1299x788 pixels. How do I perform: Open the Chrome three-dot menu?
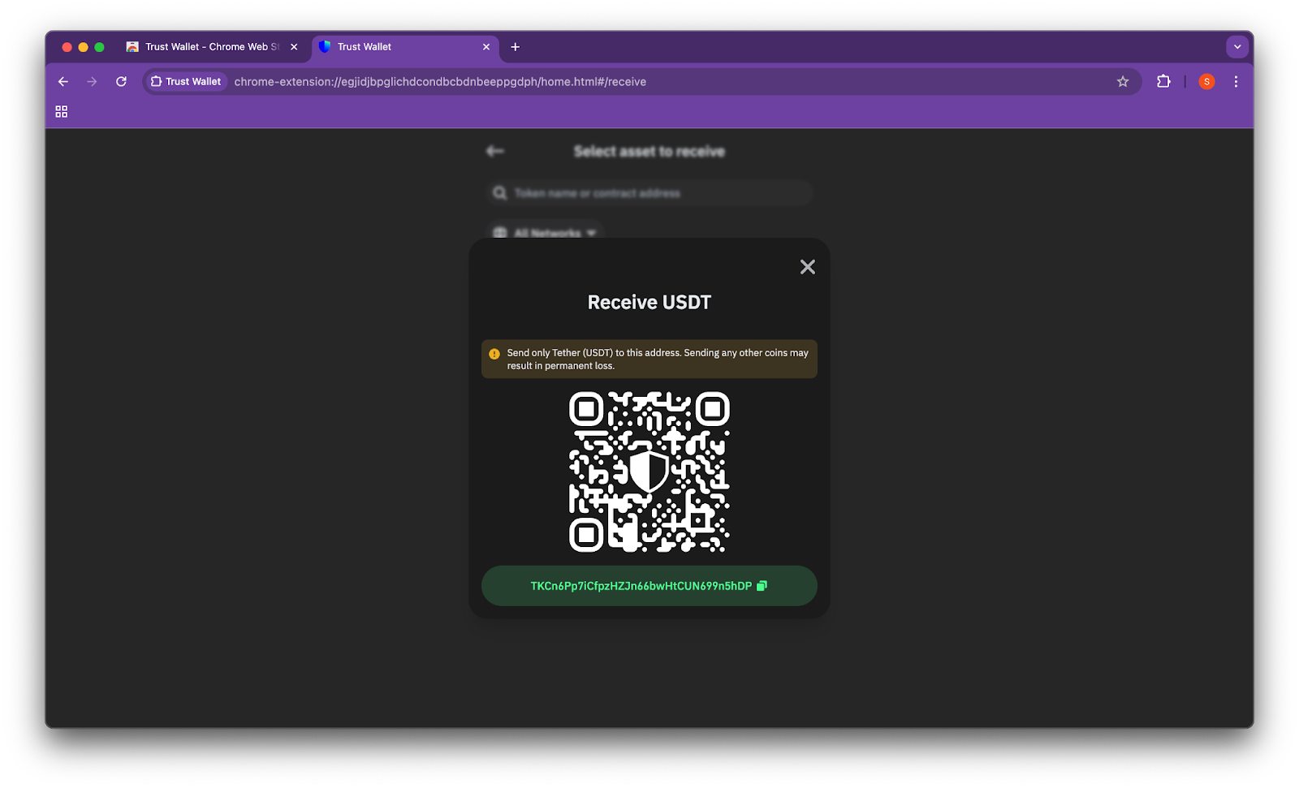tap(1236, 82)
